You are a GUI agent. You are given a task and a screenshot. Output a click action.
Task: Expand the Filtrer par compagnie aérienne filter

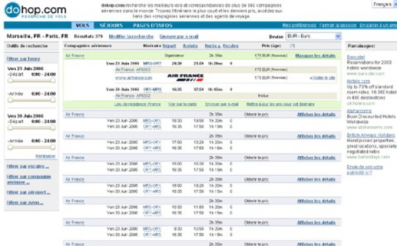(x=28, y=179)
